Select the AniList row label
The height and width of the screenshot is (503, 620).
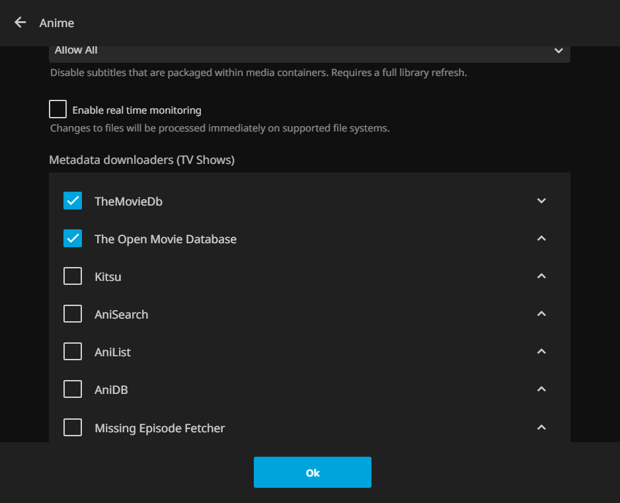[x=112, y=352]
